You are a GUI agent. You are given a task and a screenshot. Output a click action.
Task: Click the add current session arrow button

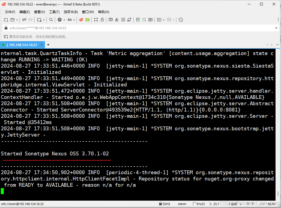[x=6, y=37]
